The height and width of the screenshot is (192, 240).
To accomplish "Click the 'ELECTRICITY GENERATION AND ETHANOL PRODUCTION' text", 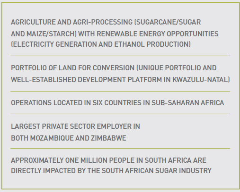I will point(101,44).
